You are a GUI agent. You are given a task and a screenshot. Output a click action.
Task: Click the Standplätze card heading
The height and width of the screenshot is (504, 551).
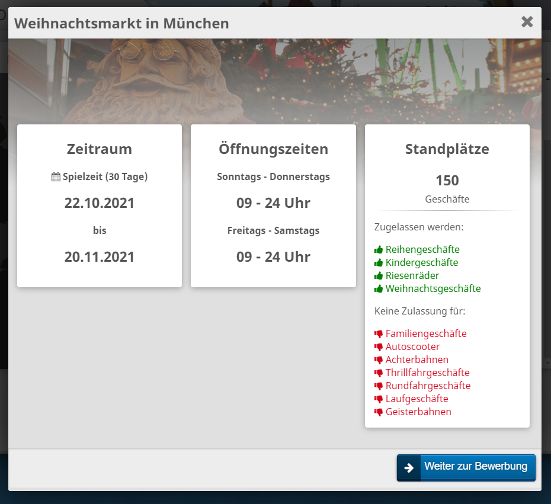pos(447,149)
